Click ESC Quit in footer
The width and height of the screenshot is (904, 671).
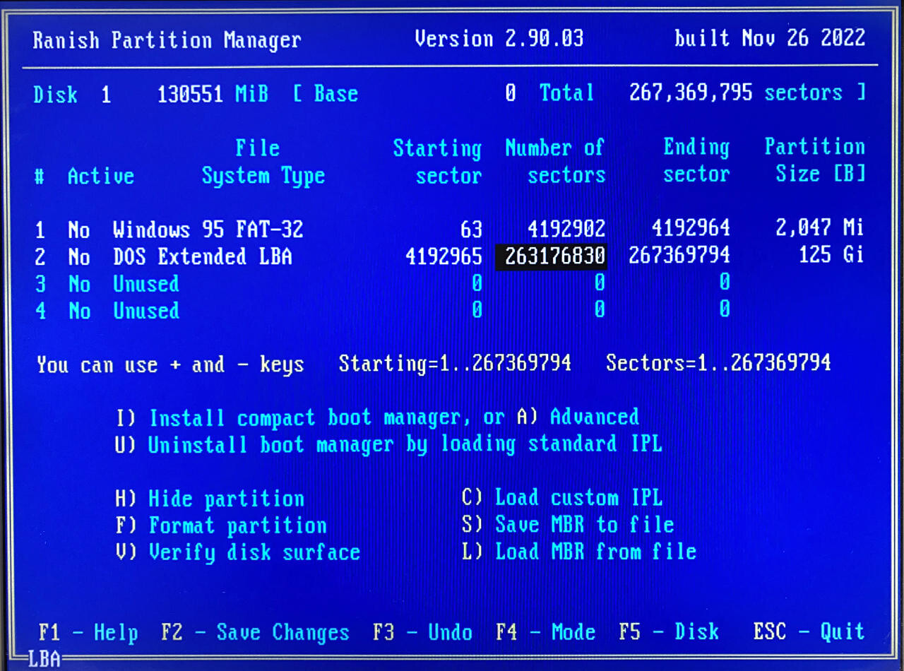[x=808, y=631]
